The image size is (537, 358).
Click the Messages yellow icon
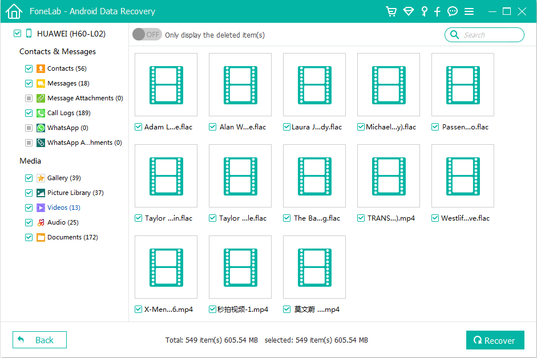pos(41,83)
